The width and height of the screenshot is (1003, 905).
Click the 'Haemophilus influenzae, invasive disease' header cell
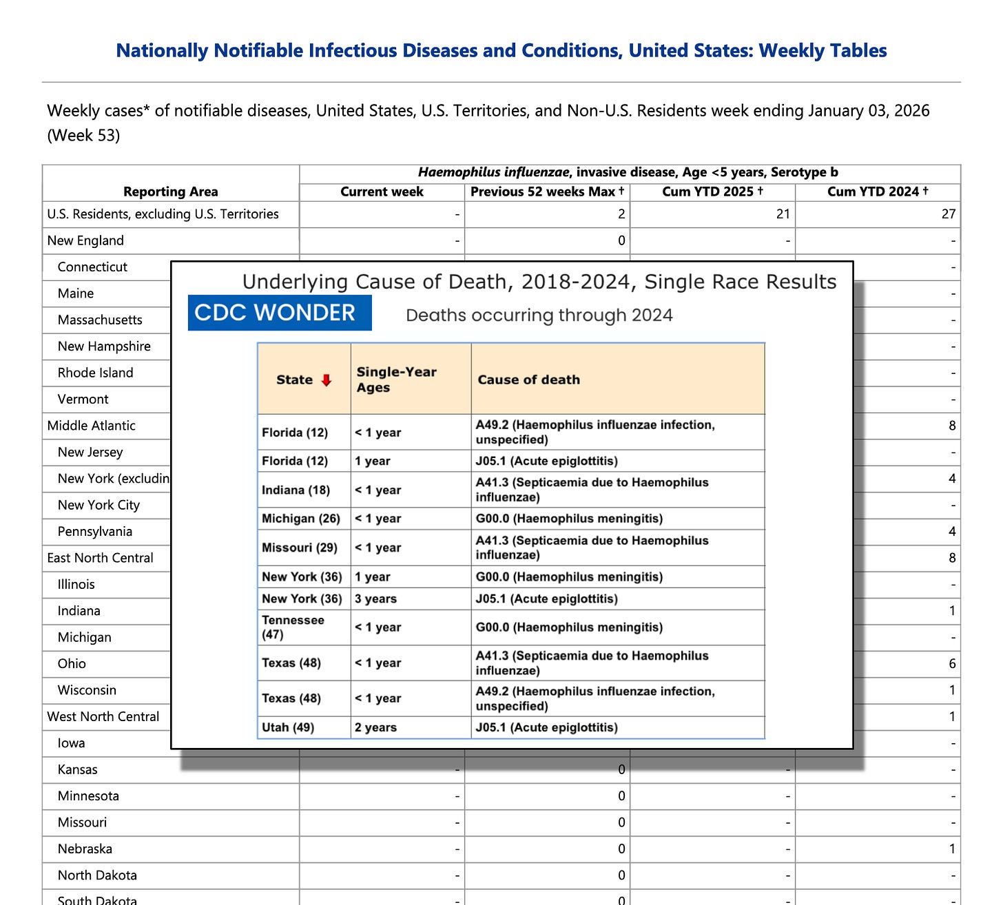coord(630,173)
